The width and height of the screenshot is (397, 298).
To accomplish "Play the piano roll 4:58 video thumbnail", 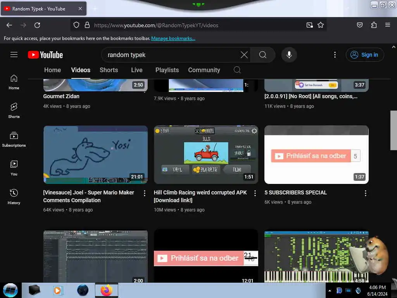I will point(316,256).
